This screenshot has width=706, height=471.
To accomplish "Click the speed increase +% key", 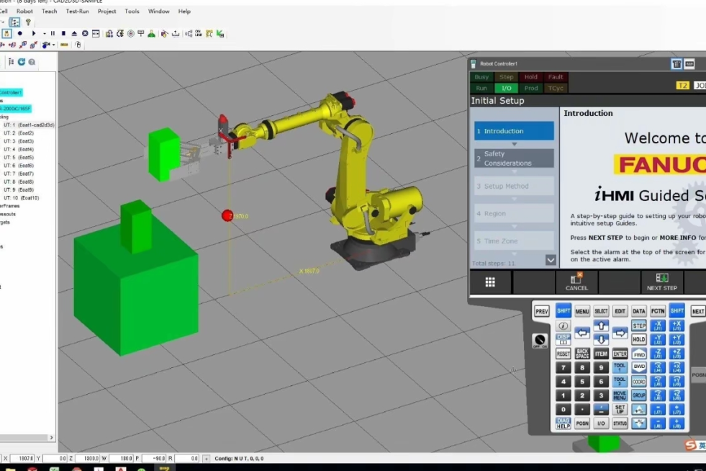I will point(638,409).
